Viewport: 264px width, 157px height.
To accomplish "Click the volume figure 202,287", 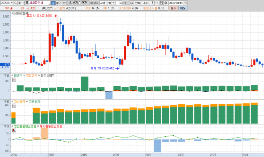I will pyautogui.click(x=47, y=8).
